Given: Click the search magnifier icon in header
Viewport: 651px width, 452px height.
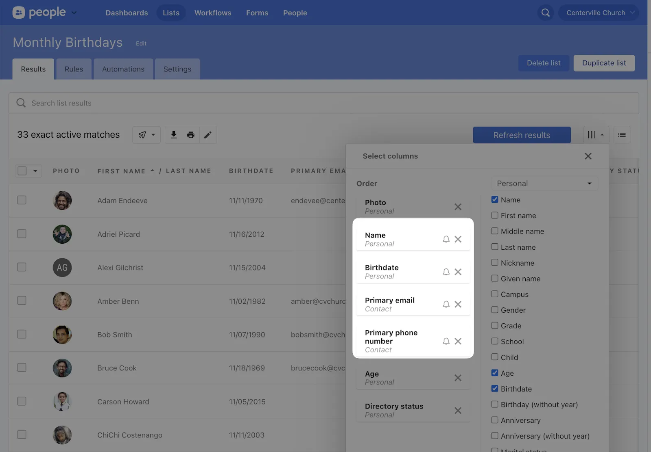Looking at the screenshot, I should point(545,13).
